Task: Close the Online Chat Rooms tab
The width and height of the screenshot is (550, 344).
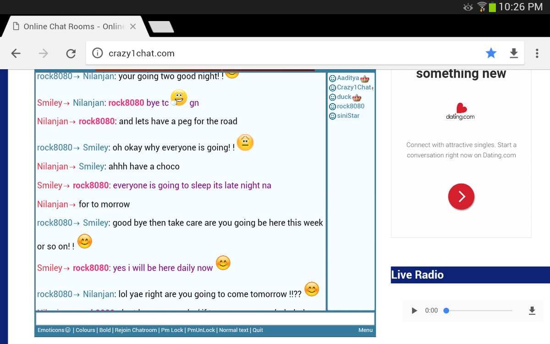Action: point(133,27)
